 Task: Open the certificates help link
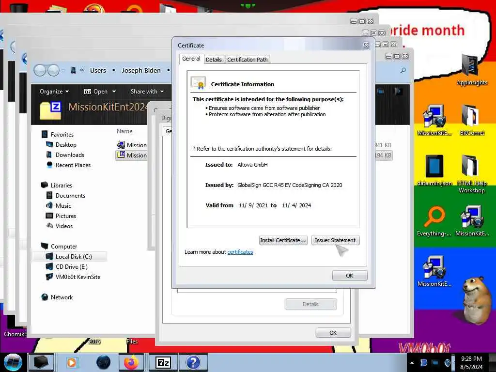click(x=240, y=252)
